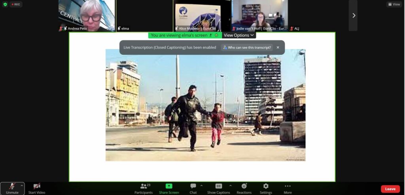Expand audio options caret beside Unmute

pyautogui.click(x=22, y=185)
